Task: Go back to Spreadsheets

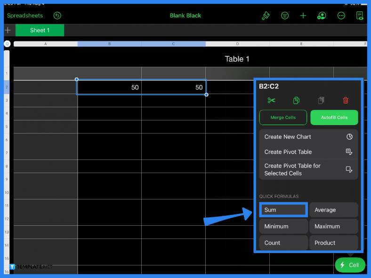Action: click(25, 16)
